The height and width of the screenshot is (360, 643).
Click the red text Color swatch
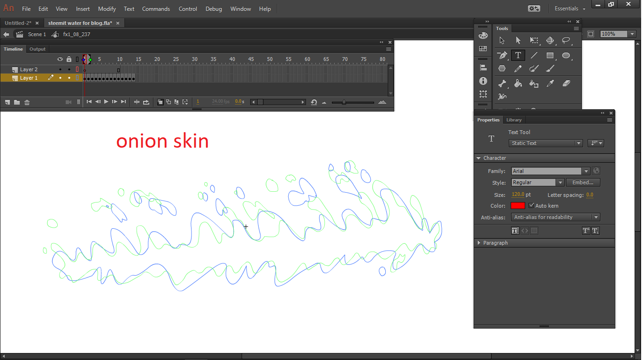[x=518, y=206]
